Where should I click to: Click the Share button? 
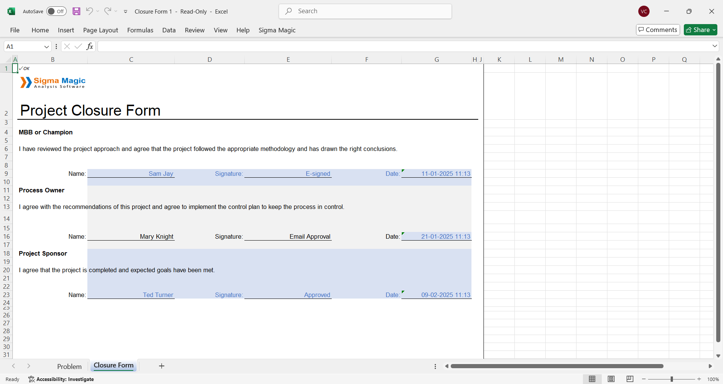click(x=700, y=30)
